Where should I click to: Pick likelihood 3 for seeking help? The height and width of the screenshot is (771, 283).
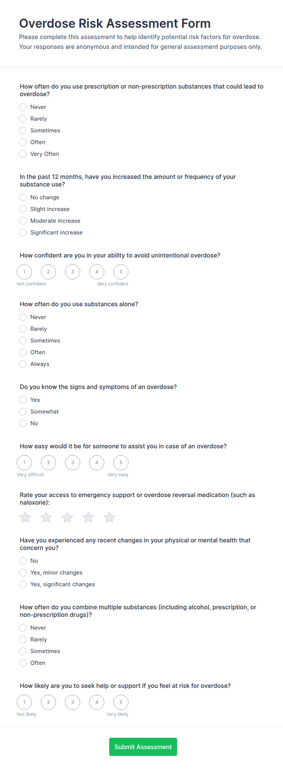point(72,702)
